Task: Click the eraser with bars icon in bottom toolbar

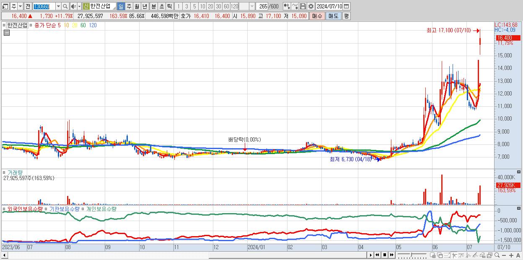Action: (x=482, y=255)
